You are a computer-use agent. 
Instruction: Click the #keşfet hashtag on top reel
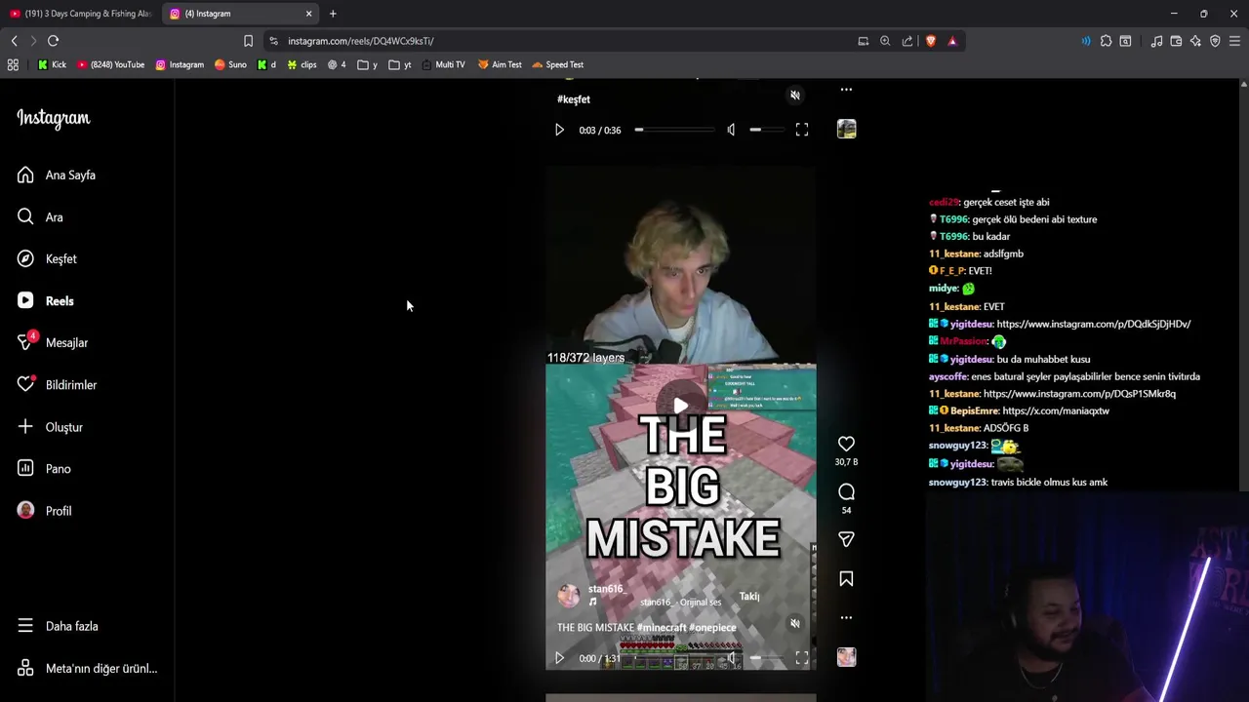pyautogui.click(x=574, y=99)
